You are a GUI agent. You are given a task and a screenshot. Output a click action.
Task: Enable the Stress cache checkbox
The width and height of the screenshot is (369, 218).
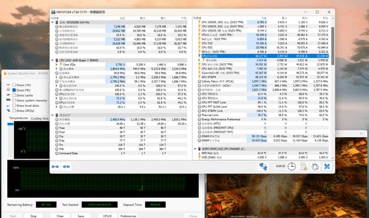tap(14, 95)
